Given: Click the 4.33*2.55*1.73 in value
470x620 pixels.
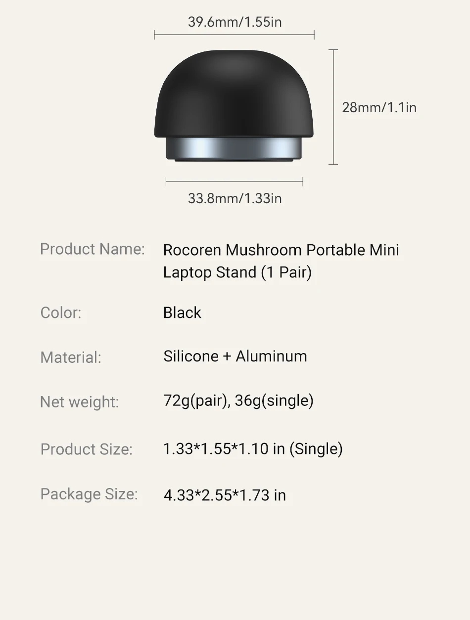Looking at the screenshot, I should [225, 495].
